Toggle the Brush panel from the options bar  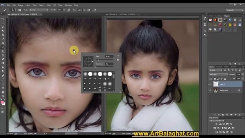[20, 10]
